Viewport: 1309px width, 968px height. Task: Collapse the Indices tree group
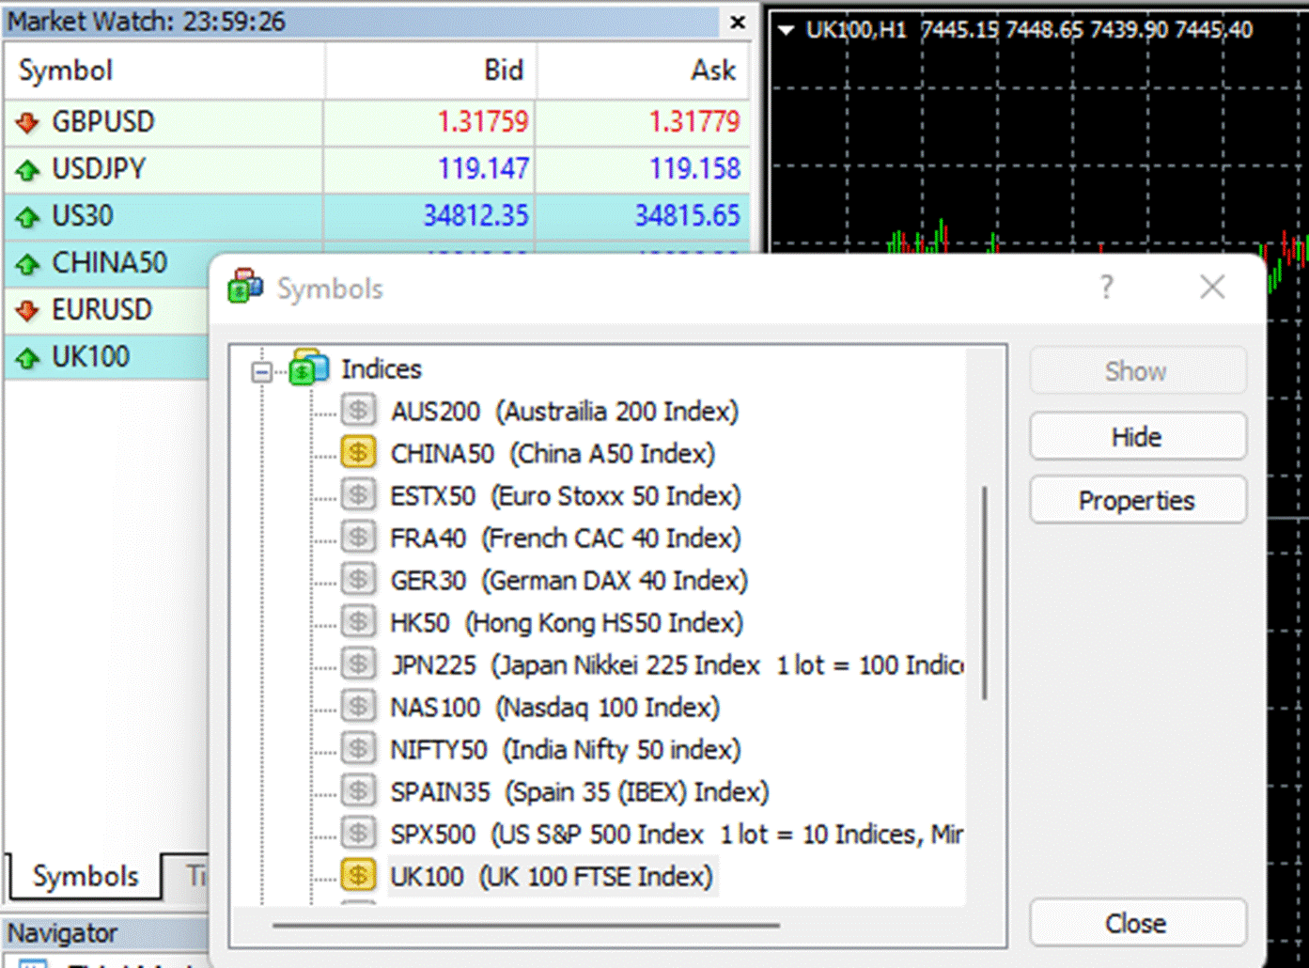coord(262,372)
